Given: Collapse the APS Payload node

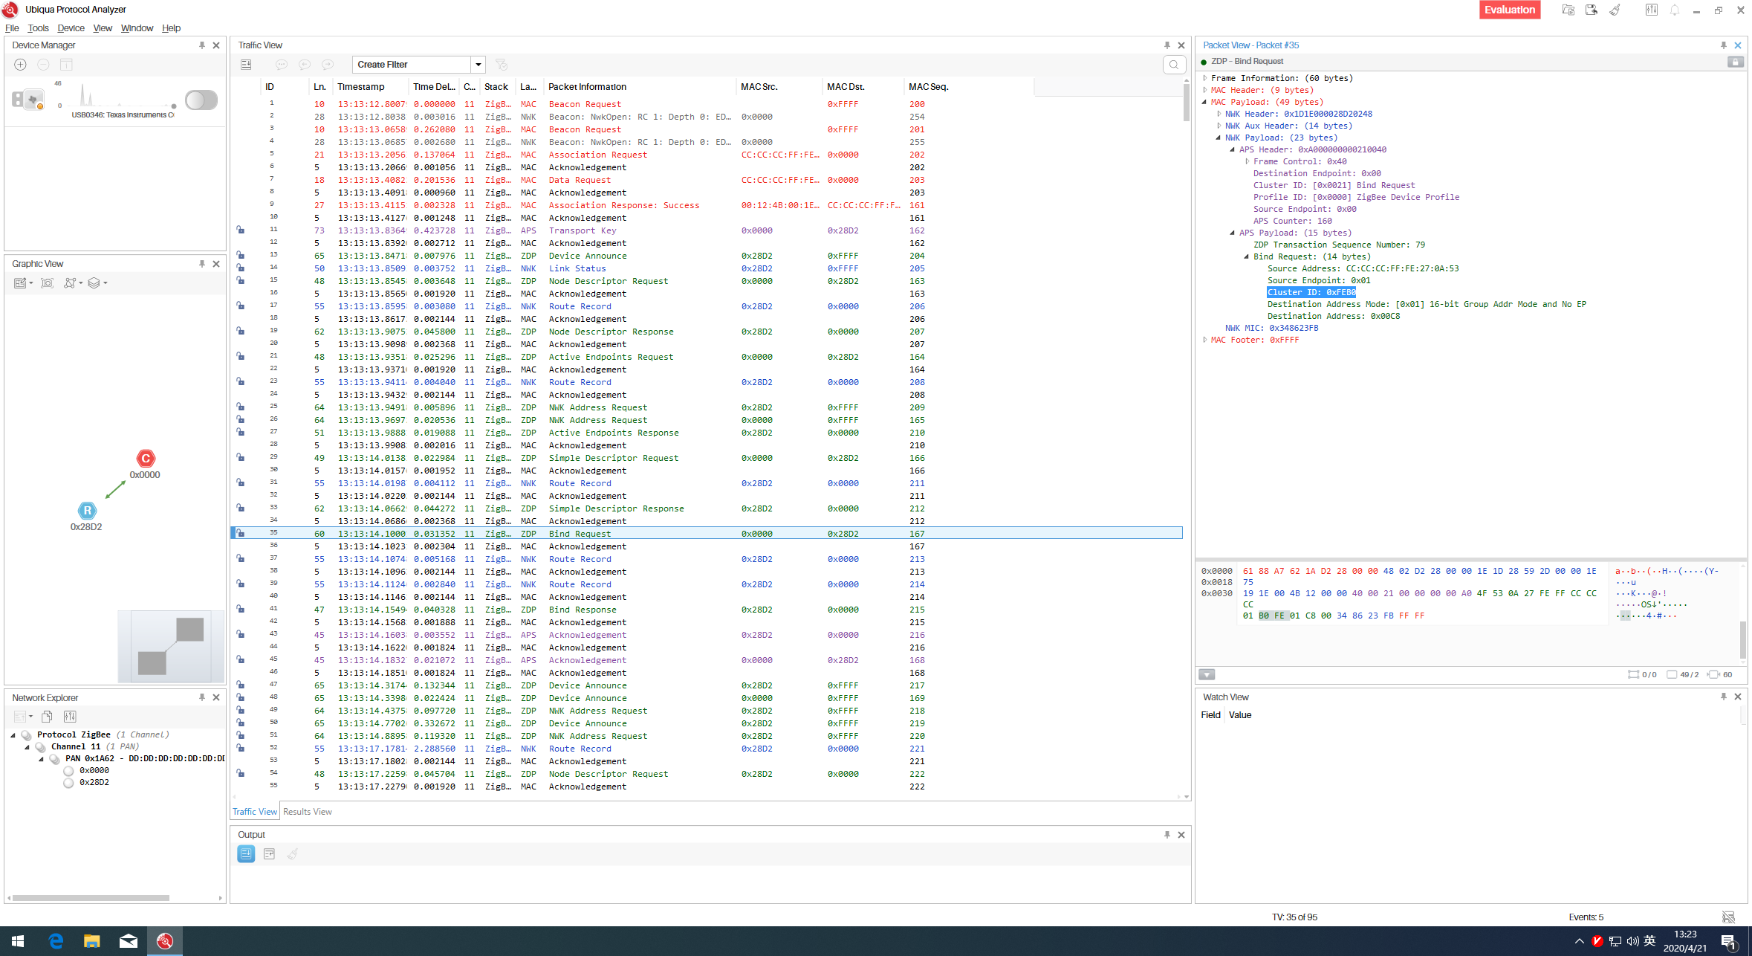Looking at the screenshot, I should (x=1233, y=233).
